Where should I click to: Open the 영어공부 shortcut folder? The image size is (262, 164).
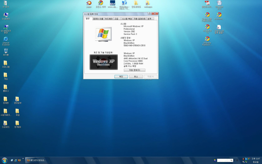point(18,100)
